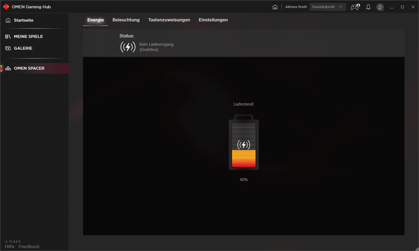
Task: Click the OMEN Spacer keyboard icon
Action: [8, 68]
